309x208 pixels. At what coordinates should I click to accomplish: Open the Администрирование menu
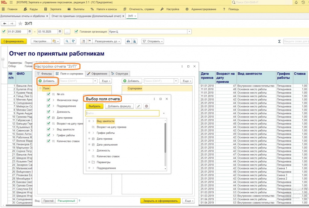201,9
